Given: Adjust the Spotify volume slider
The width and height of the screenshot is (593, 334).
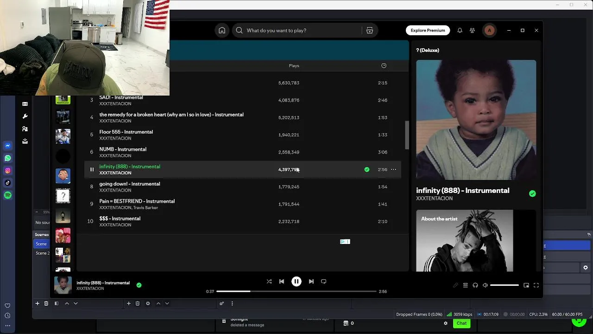Looking at the screenshot, I should 505,285.
